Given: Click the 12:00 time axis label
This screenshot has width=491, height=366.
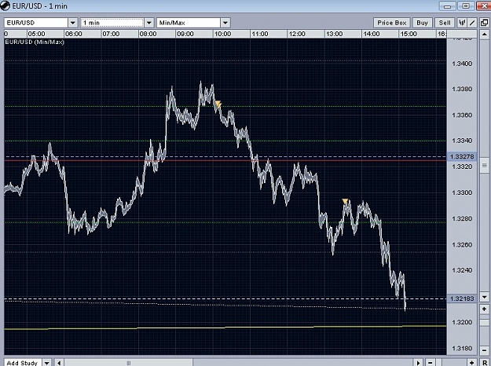Looking at the screenshot, I should [x=297, y=34].
